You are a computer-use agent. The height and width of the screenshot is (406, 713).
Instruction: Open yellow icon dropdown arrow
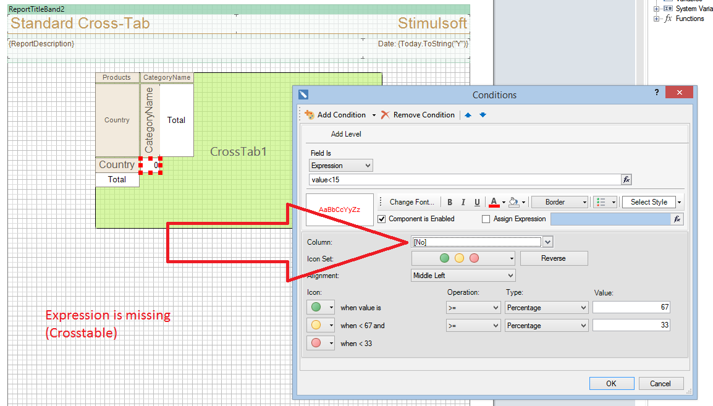click(x=331, y=326)
